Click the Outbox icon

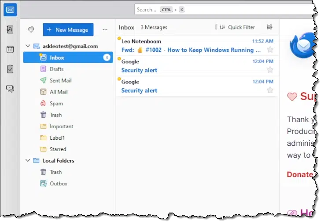[43, 184]
